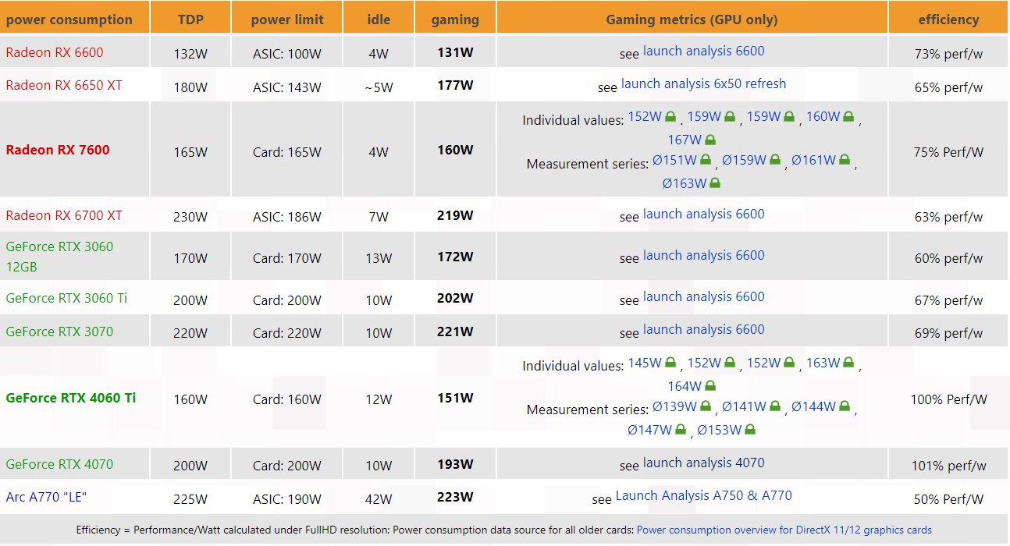
Task: Open launch analysis 6600 link in RTX 3070 row
Action: point(703,330)
